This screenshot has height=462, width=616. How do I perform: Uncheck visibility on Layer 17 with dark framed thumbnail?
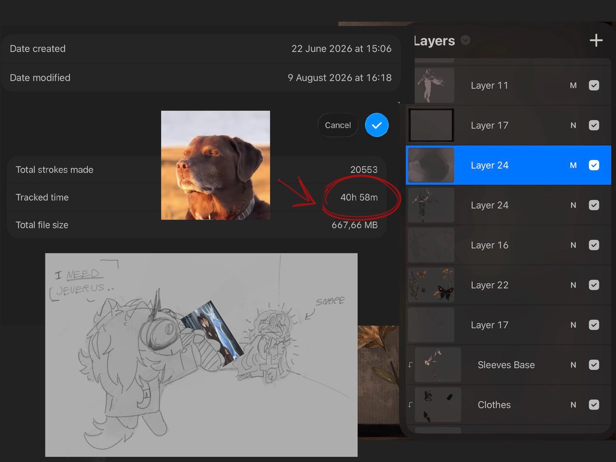594,125
